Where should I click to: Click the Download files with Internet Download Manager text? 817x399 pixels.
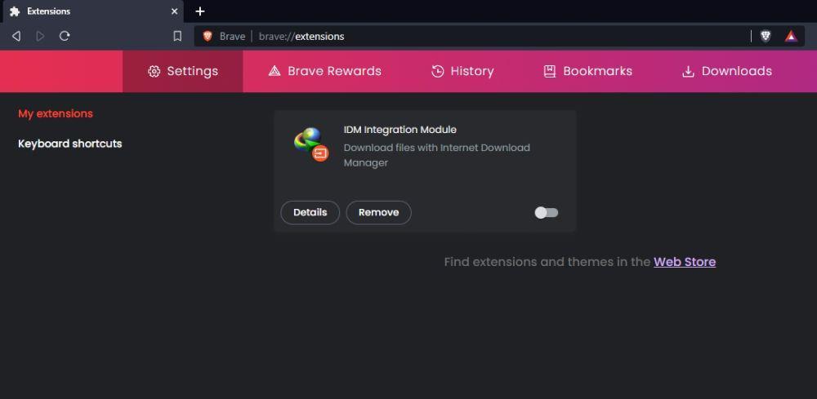[x=437, y=155]
